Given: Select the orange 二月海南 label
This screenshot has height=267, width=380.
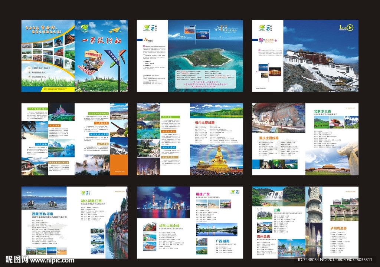Looking at the screenshot, I should pyautogui.click(x=55, y=125).
